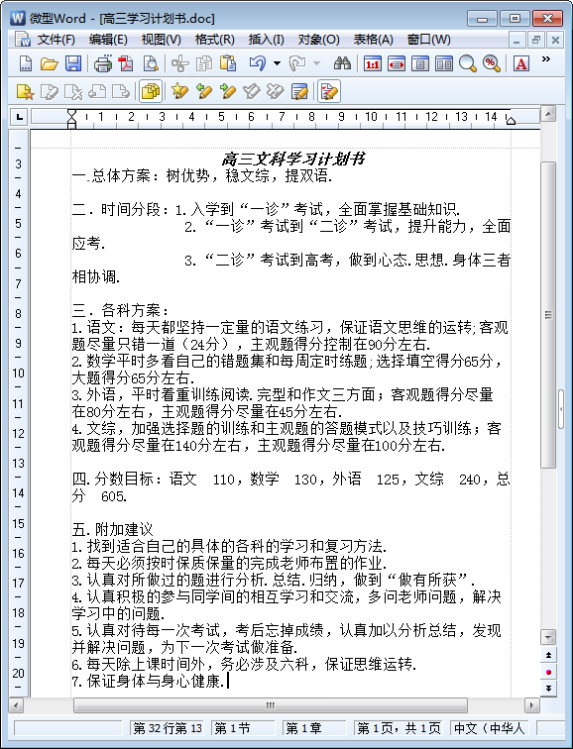Click status bar field 第 1 节
The image size is (573, 749).
click(243, 728)
